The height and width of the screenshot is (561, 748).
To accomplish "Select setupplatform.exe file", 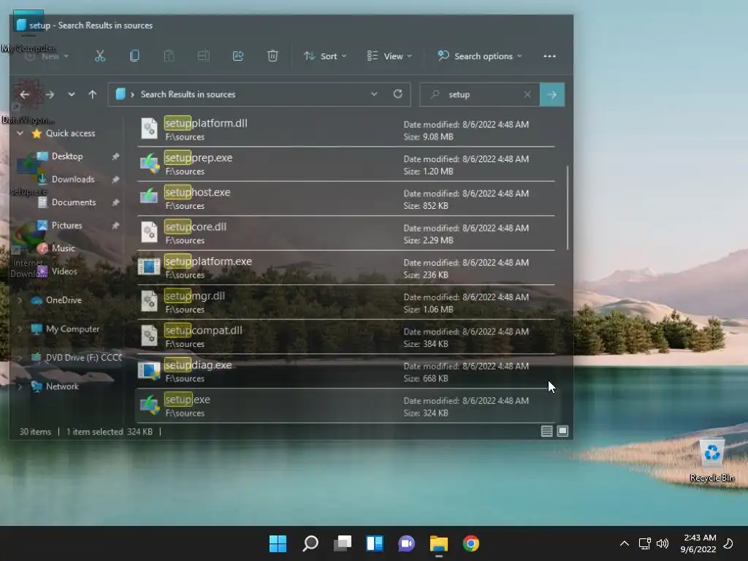I will 346,267.
